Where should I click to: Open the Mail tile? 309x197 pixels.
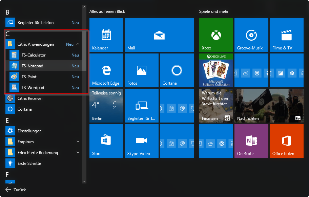click(x=159, y=35)
